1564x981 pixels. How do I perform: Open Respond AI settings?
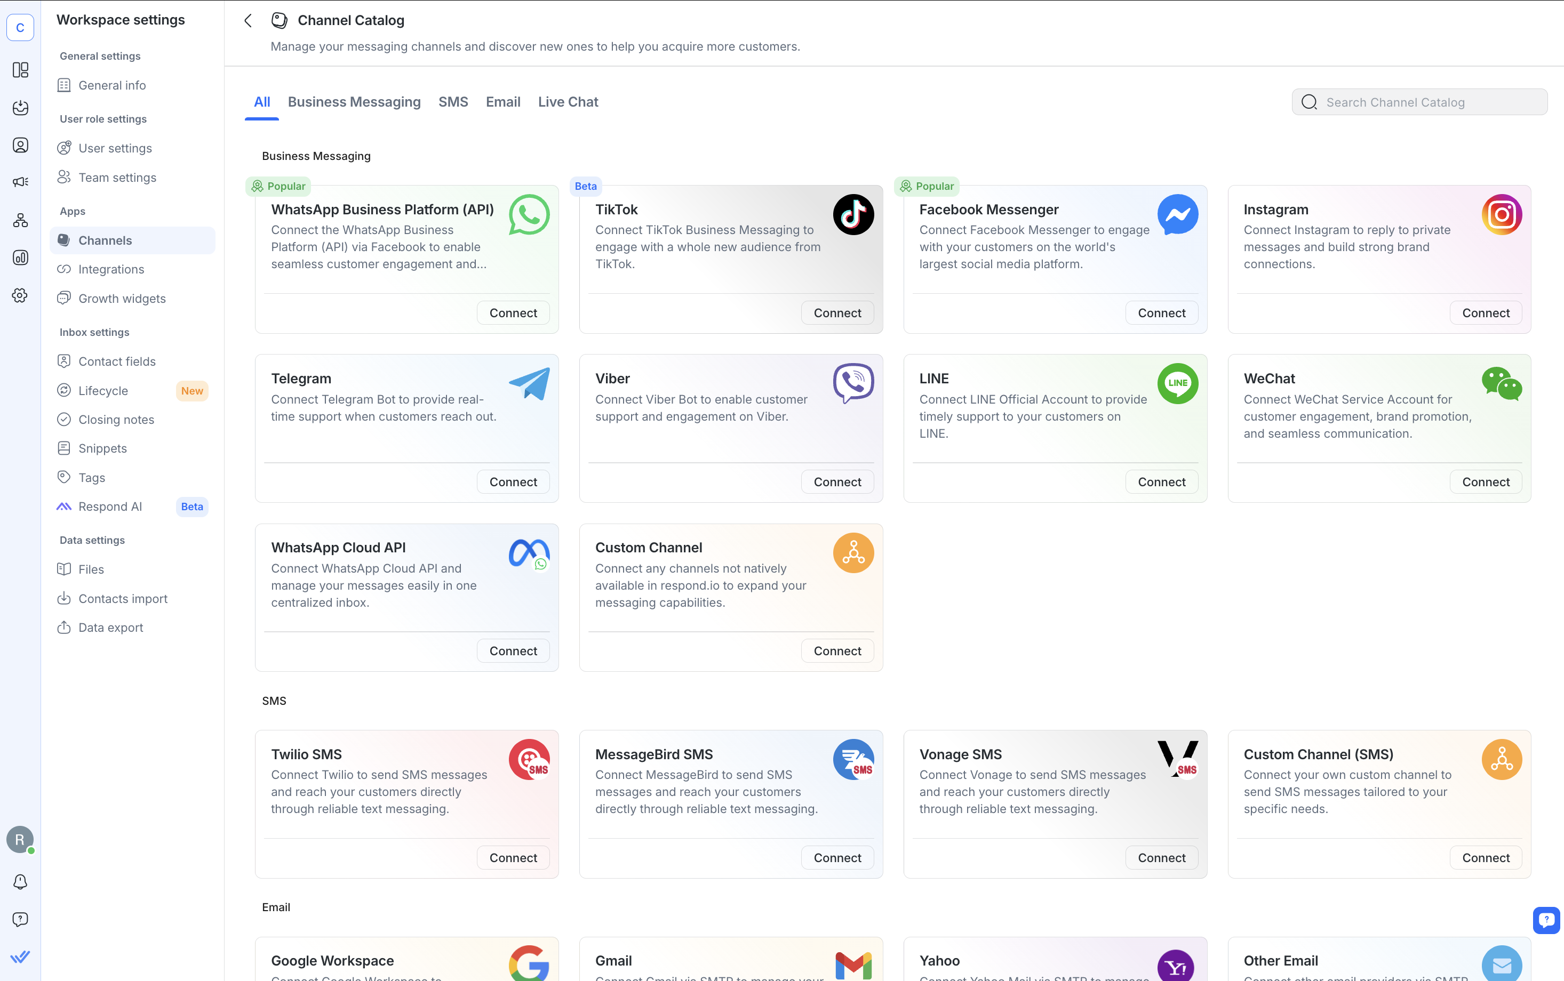pyautogui.click(x=132, y=506)
